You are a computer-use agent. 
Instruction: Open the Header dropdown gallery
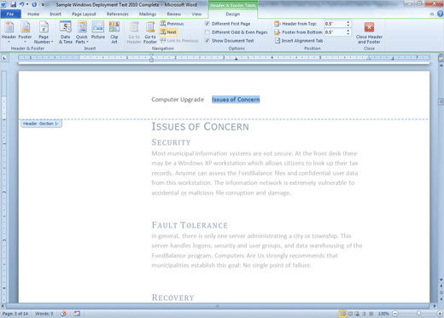9,32
